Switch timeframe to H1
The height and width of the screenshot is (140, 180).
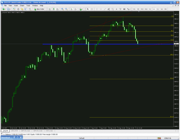click(150, 9)
